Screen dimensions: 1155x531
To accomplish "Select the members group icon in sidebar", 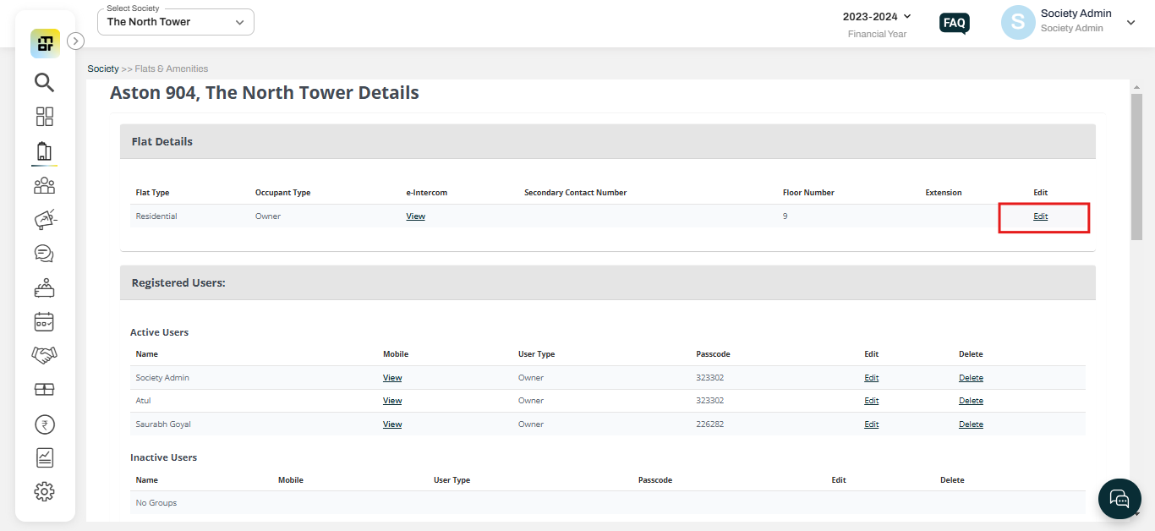I will [44, 185].
